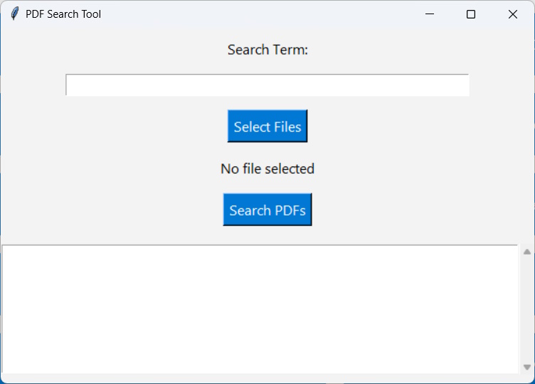Set focus on the search results output box
This screenshot has width=535, height=384.
pyautogui.click(x=260, y=309)
